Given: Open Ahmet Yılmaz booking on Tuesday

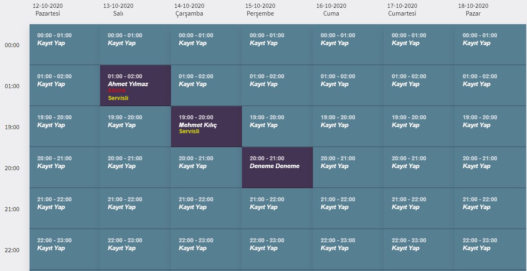Looking at the screenshot, I should coord(128,84).
